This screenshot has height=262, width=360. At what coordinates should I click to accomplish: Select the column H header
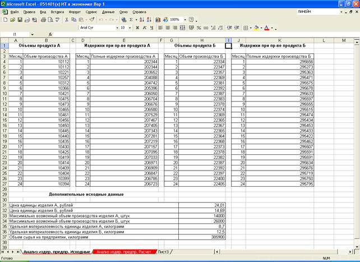(201, 40)
